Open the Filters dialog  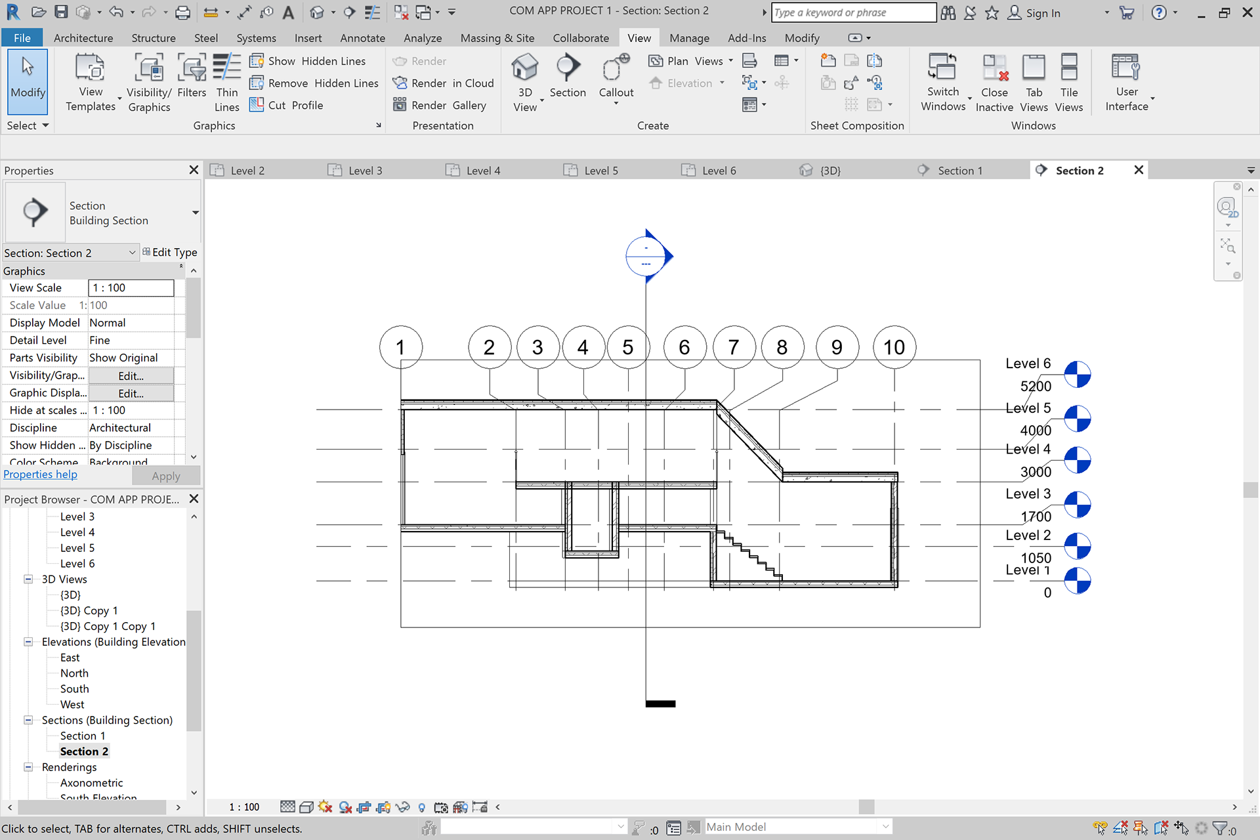pos(192,77)
